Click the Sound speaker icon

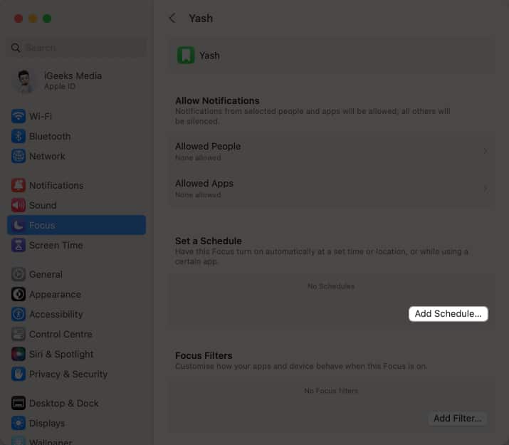pyautogui.click(x=19, y=205)
